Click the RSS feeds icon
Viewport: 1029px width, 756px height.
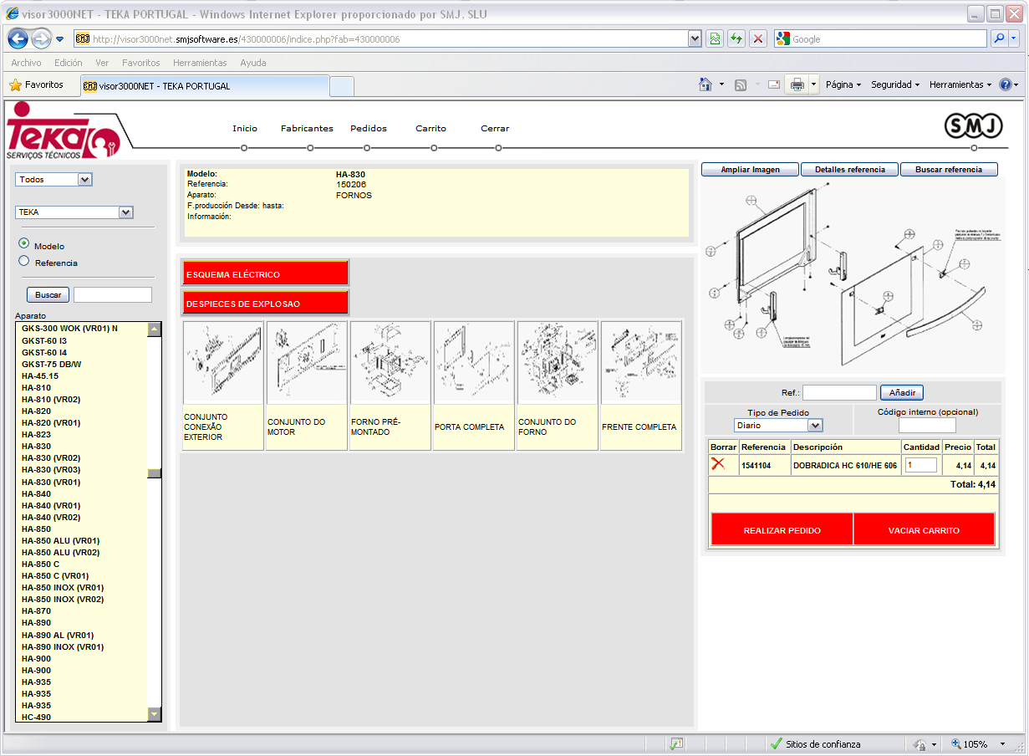[x=740, y=84]
